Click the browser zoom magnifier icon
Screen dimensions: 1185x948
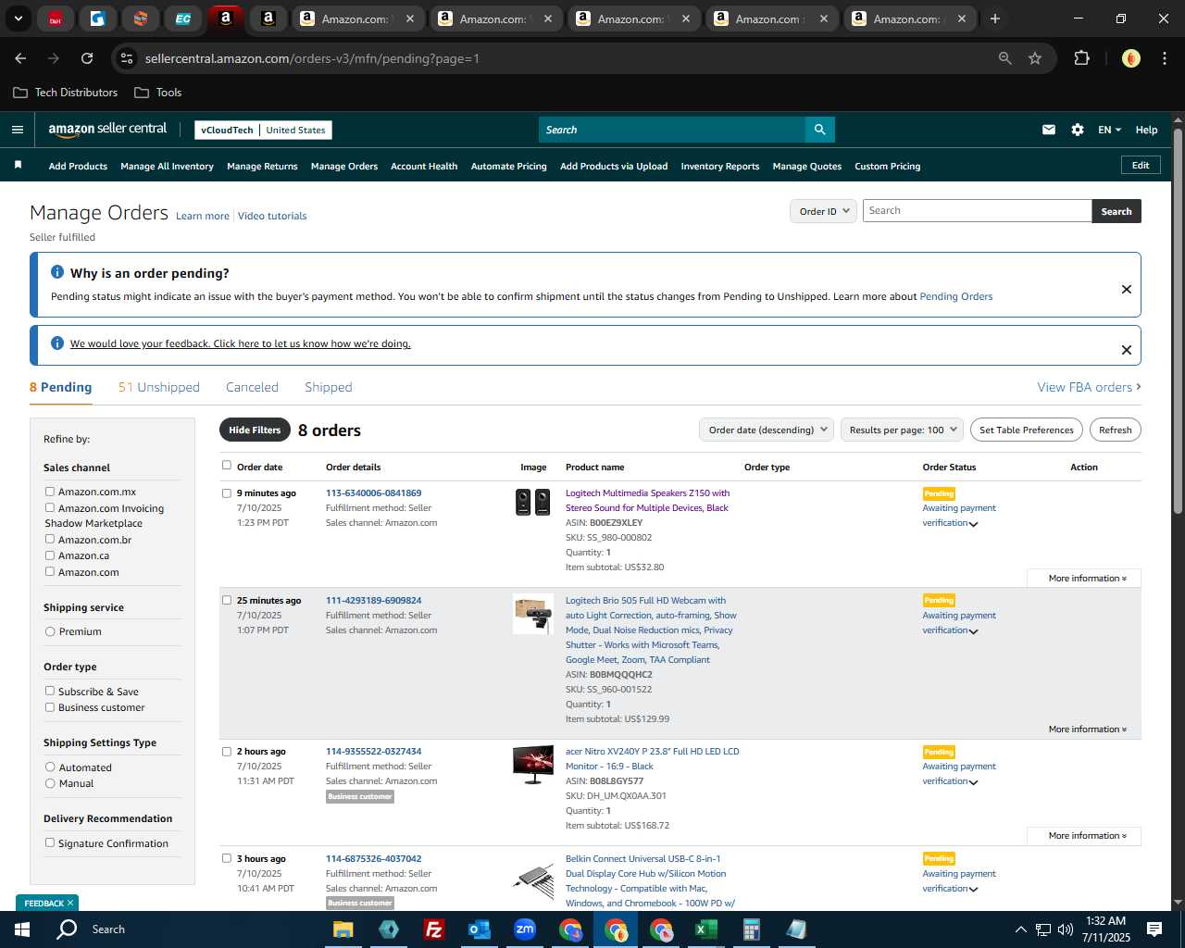1005,58
